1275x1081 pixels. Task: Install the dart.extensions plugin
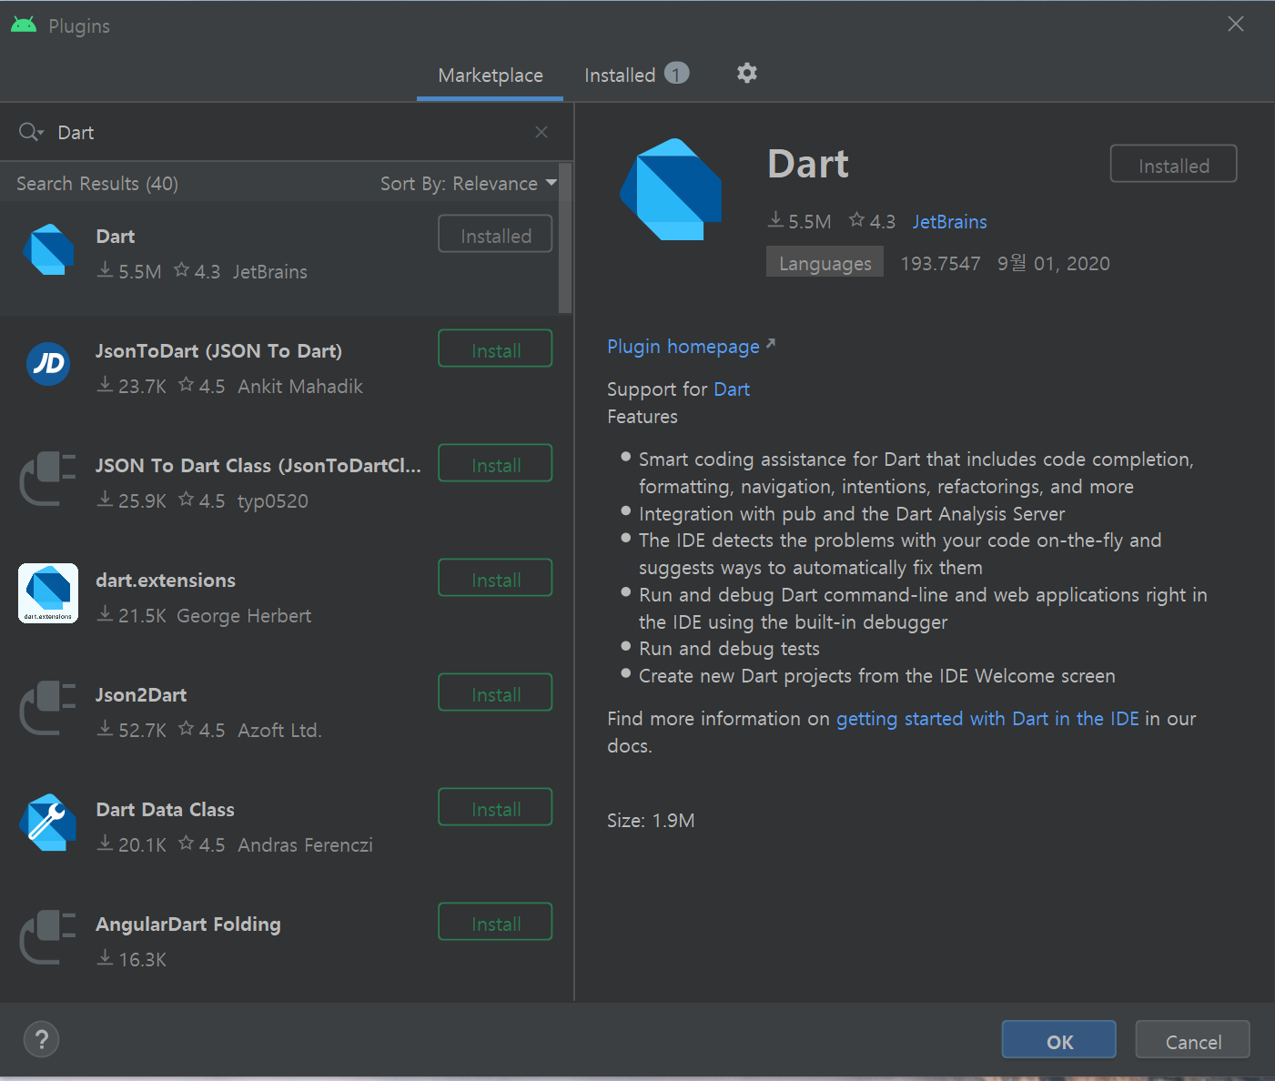[495, 578]
